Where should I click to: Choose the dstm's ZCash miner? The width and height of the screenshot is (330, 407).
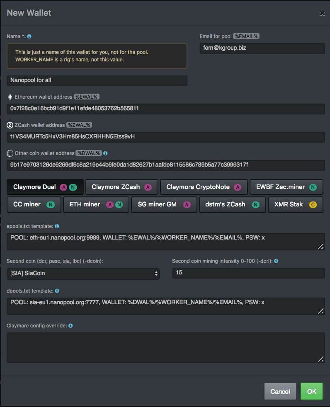(232, 204)
